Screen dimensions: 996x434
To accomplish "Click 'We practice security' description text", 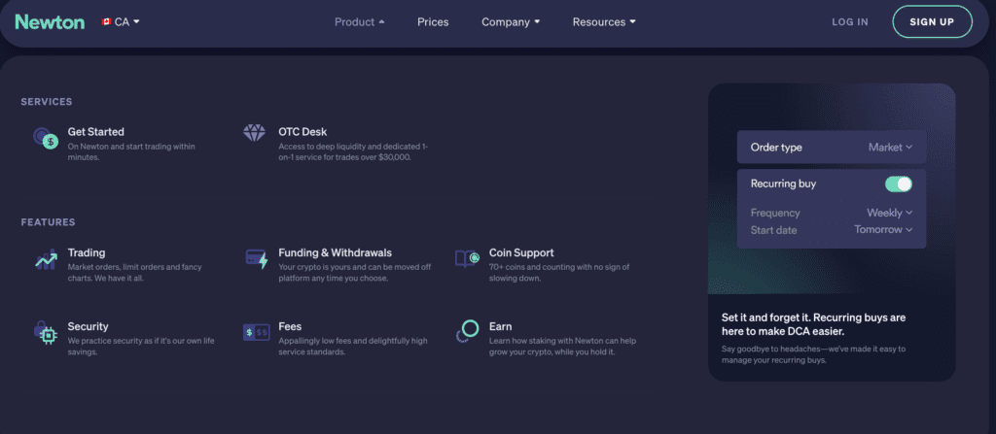I will click(x=141, y=346).
